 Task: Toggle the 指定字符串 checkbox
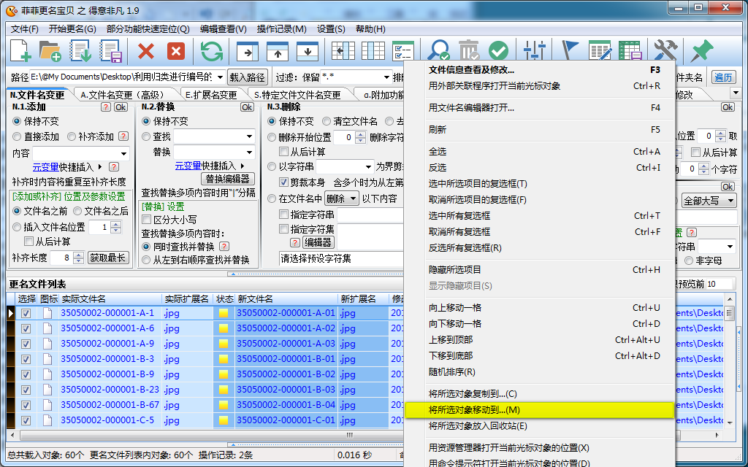tap(283, 215)
